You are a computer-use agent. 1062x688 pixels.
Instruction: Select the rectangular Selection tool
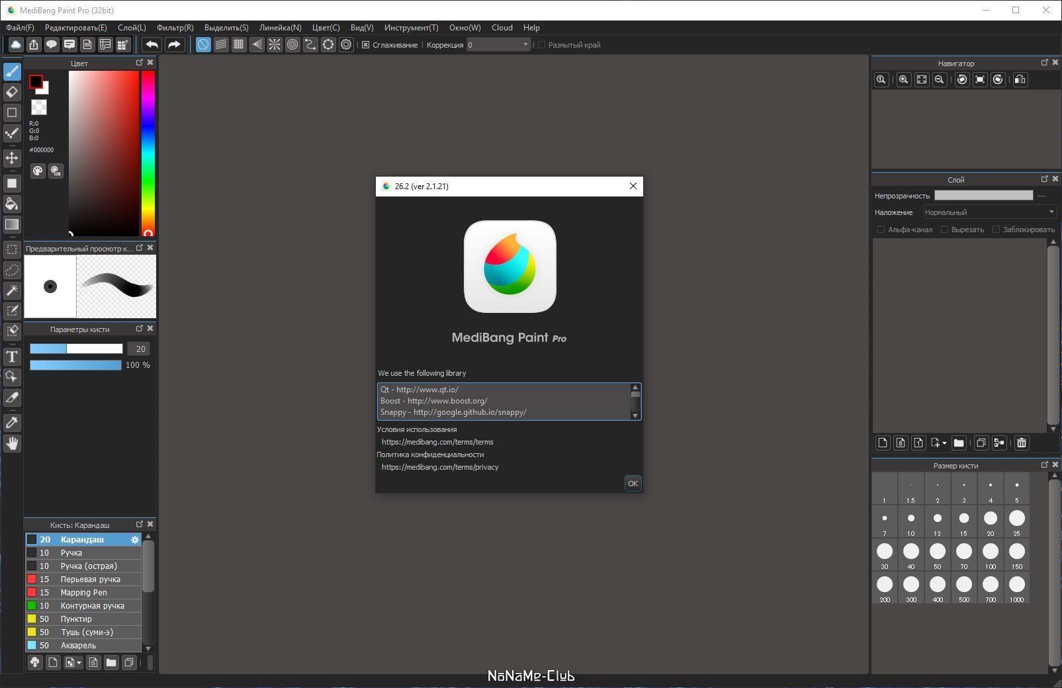point(12,249)
